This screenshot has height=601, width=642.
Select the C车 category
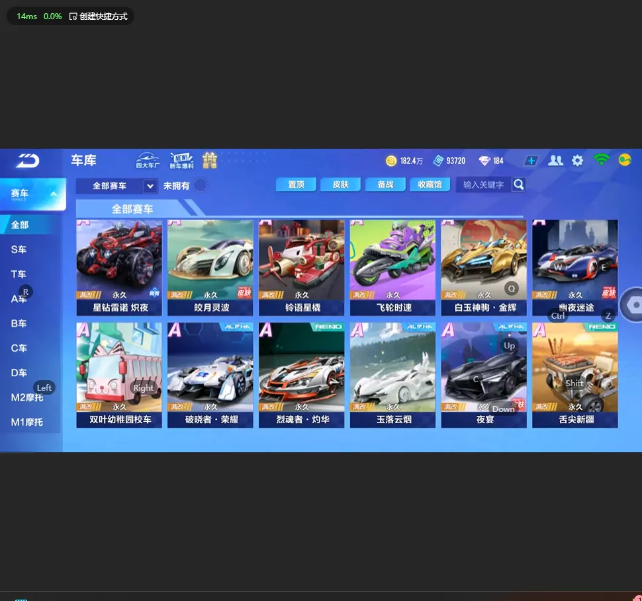point(19,348)
